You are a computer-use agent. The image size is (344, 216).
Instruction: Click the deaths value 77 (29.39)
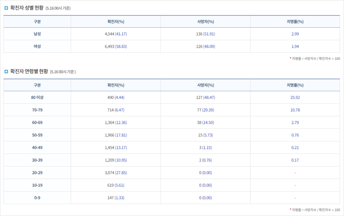205,110
